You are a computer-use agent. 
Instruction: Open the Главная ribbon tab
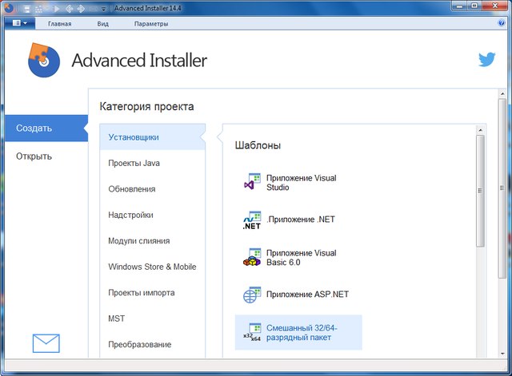click(59, 24)
